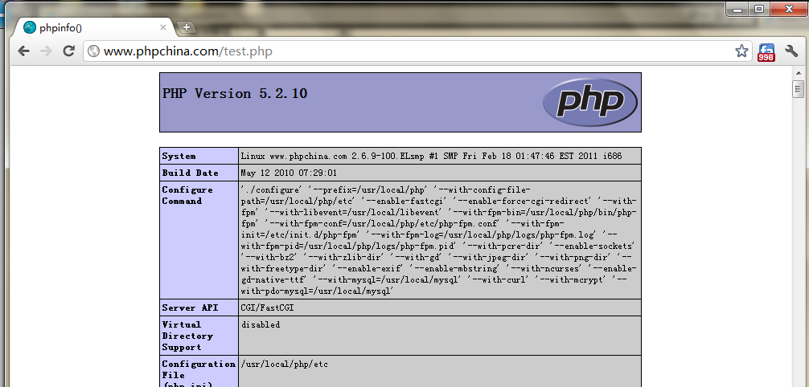
Task: Go forward with the forward arrow
Action: 46,51
